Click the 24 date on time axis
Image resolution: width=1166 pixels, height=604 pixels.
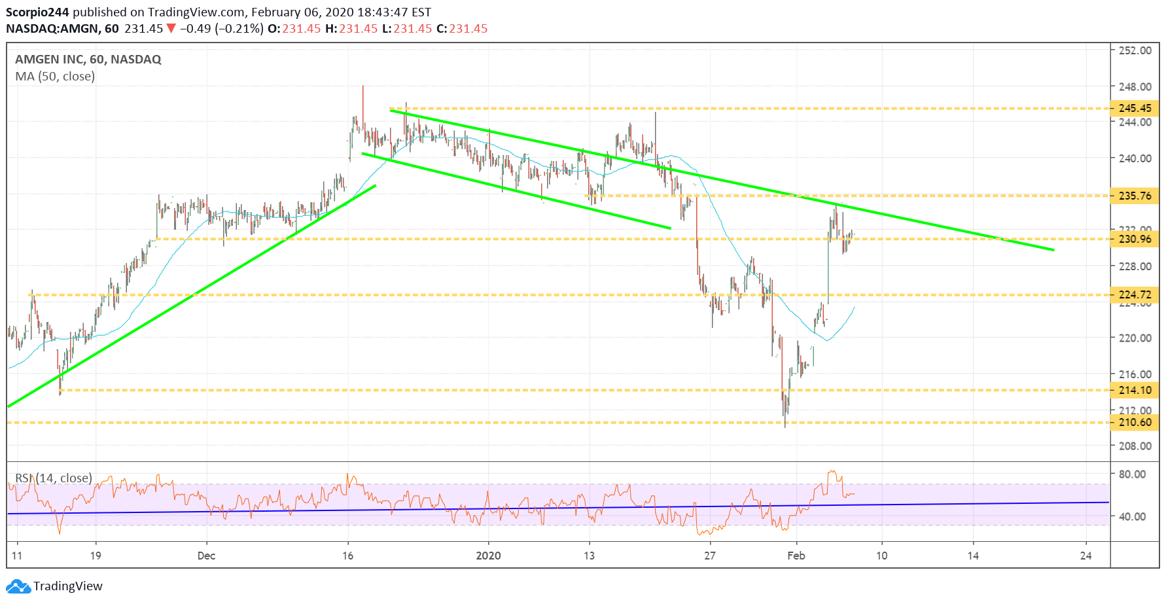click(x=1086, y=556)
